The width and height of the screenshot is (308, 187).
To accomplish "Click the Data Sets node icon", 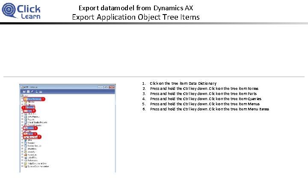I will 25,114.
